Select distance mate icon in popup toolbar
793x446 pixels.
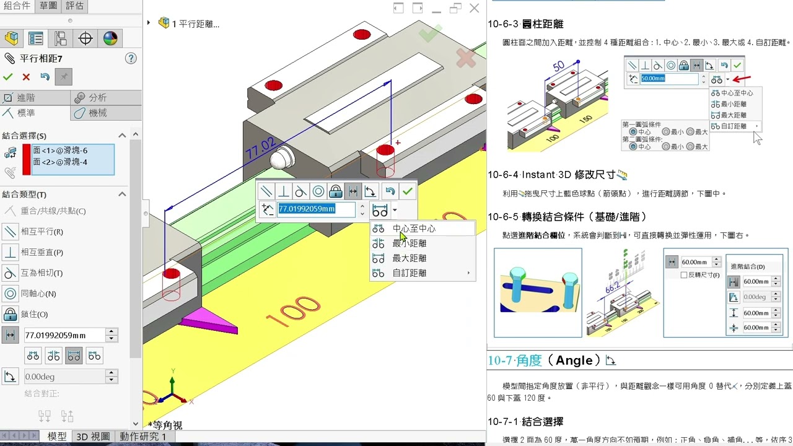point(353,191)
